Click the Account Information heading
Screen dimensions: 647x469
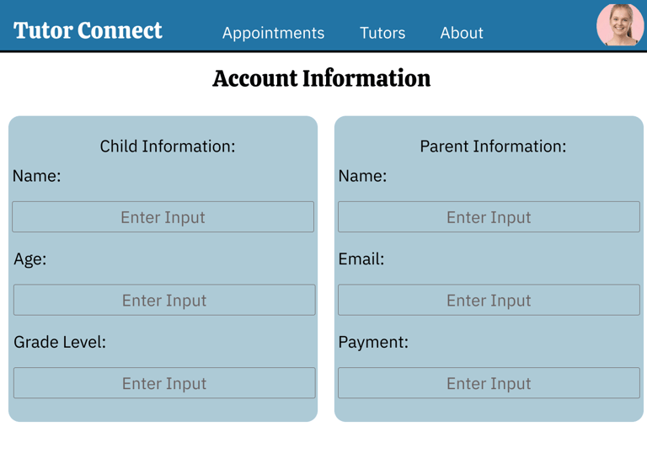point(322,79)
